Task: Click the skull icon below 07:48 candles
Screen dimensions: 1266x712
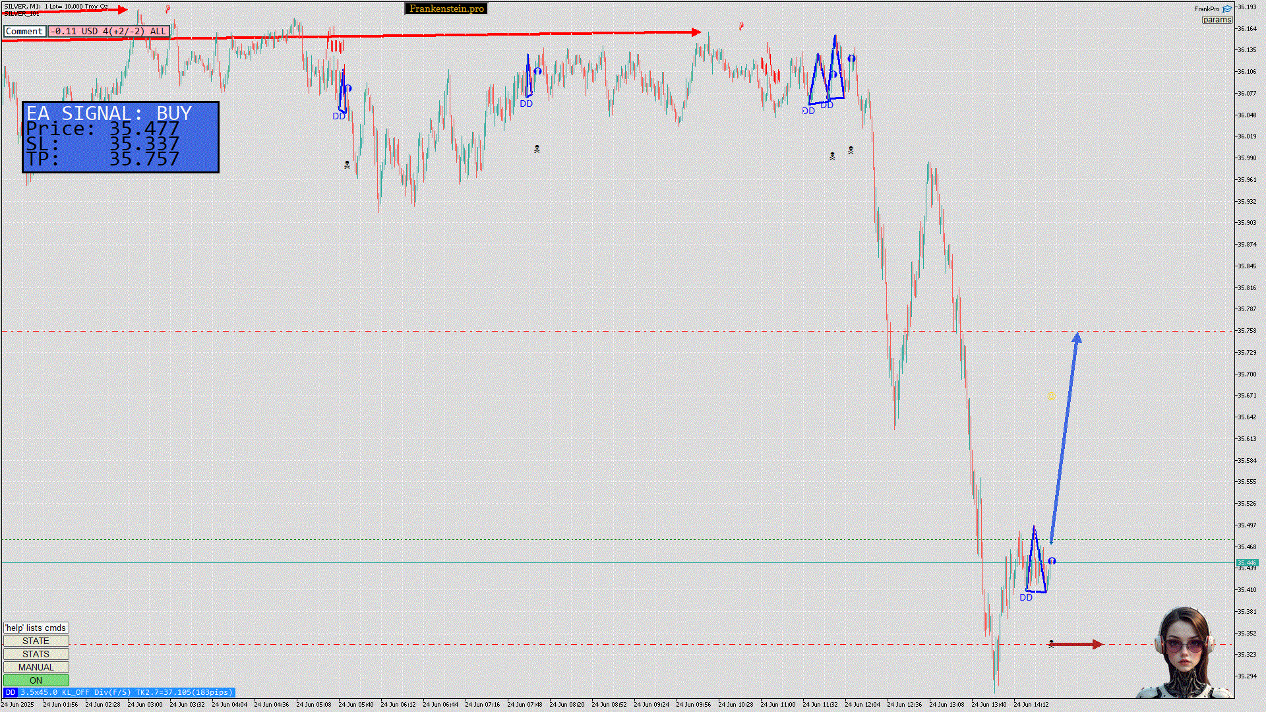Action: point(537,150)
